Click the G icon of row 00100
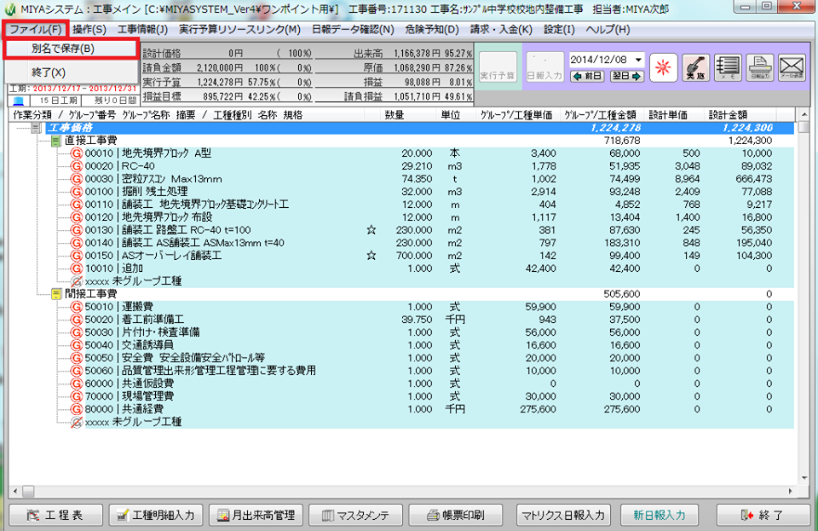 point(77,192)
